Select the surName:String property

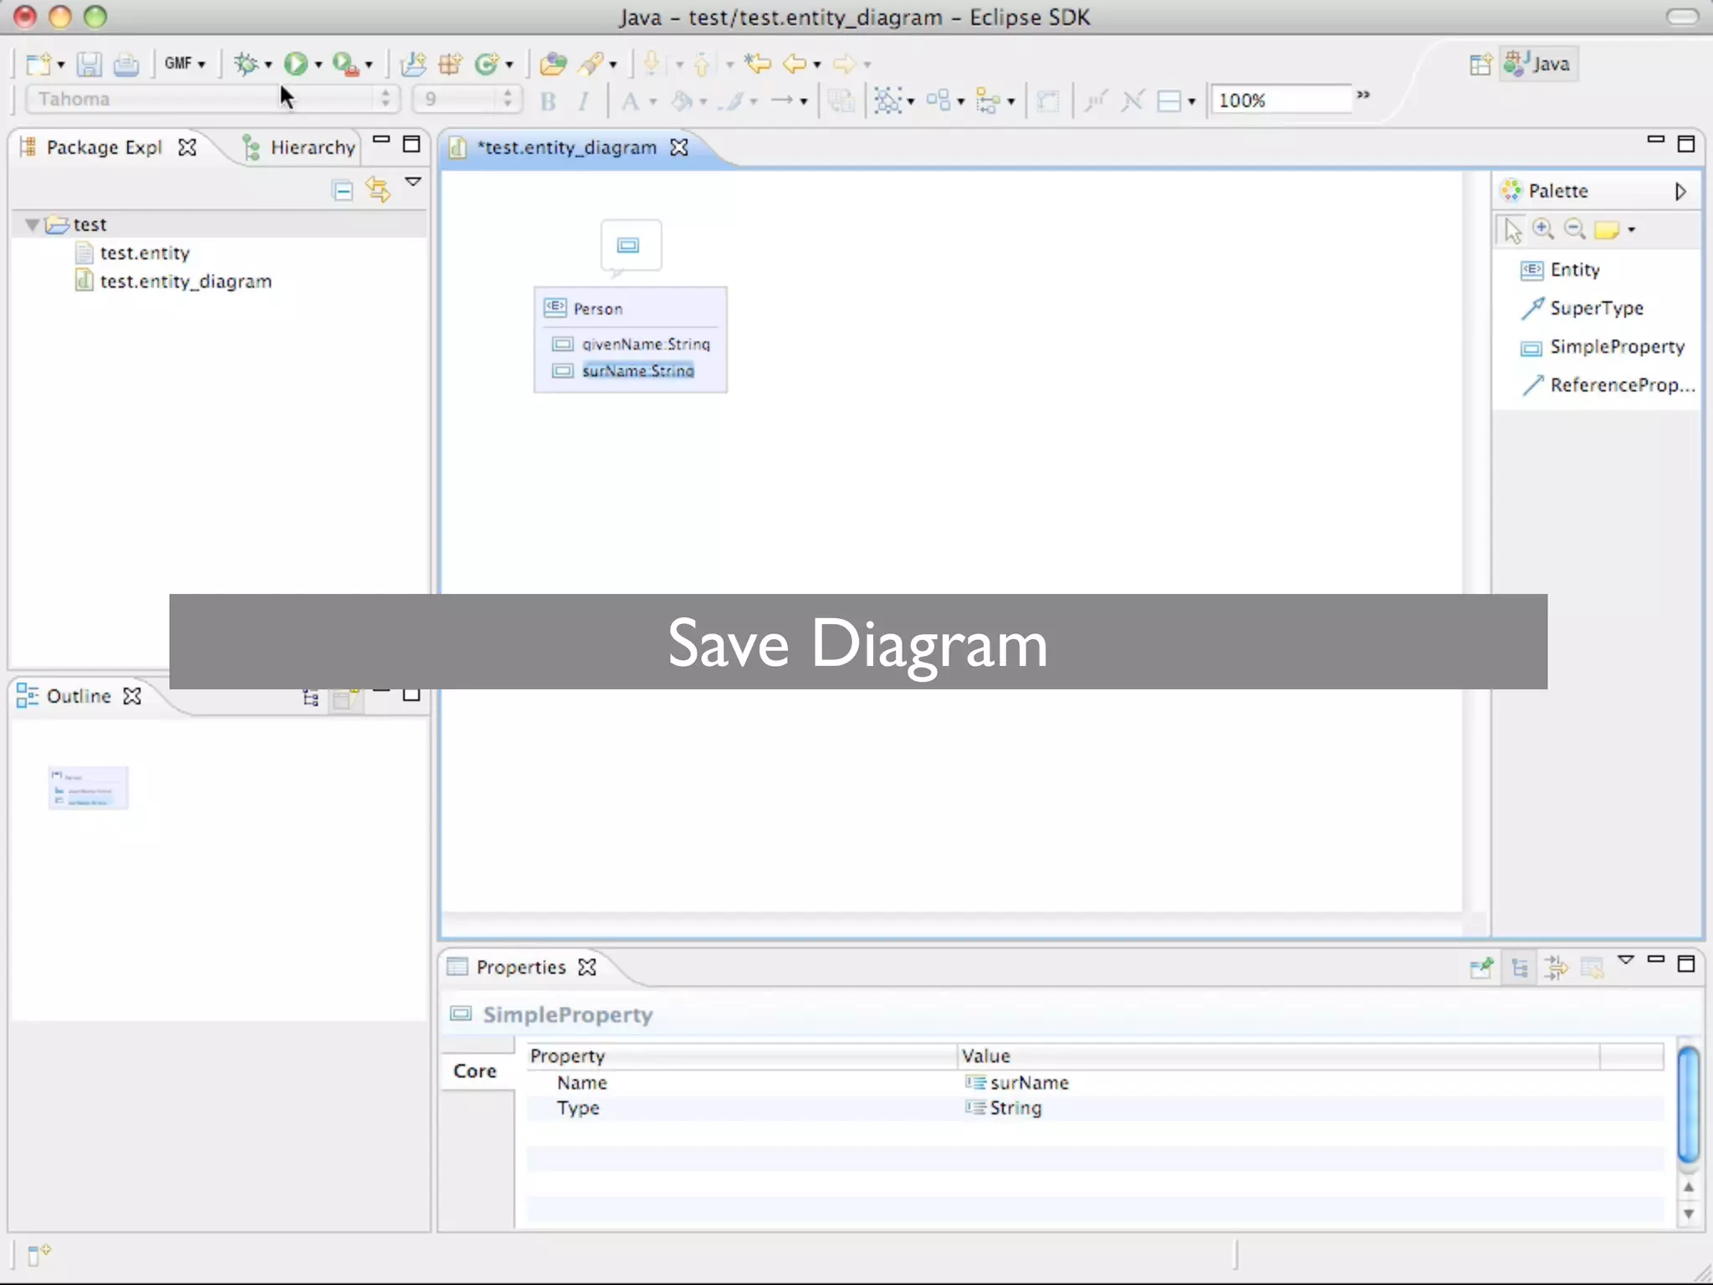click(638, 371)
